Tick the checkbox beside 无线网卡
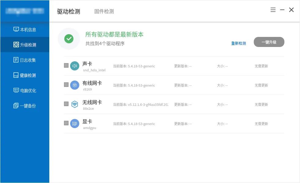The height and width of the screenshot is (183, 300). pyautogui.click(x=66, y=104)
